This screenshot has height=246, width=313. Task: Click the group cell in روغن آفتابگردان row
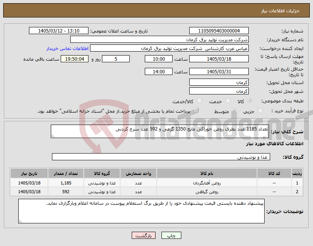coord(102,183)
